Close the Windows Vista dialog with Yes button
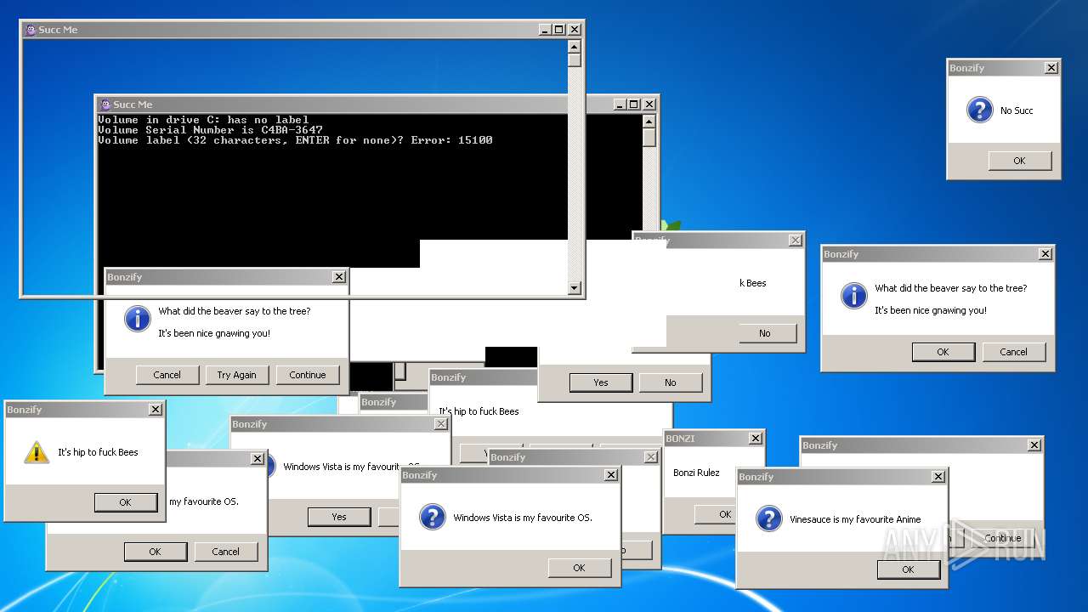The width and height of the screenshot is (1088, 612). pos(441,424)
